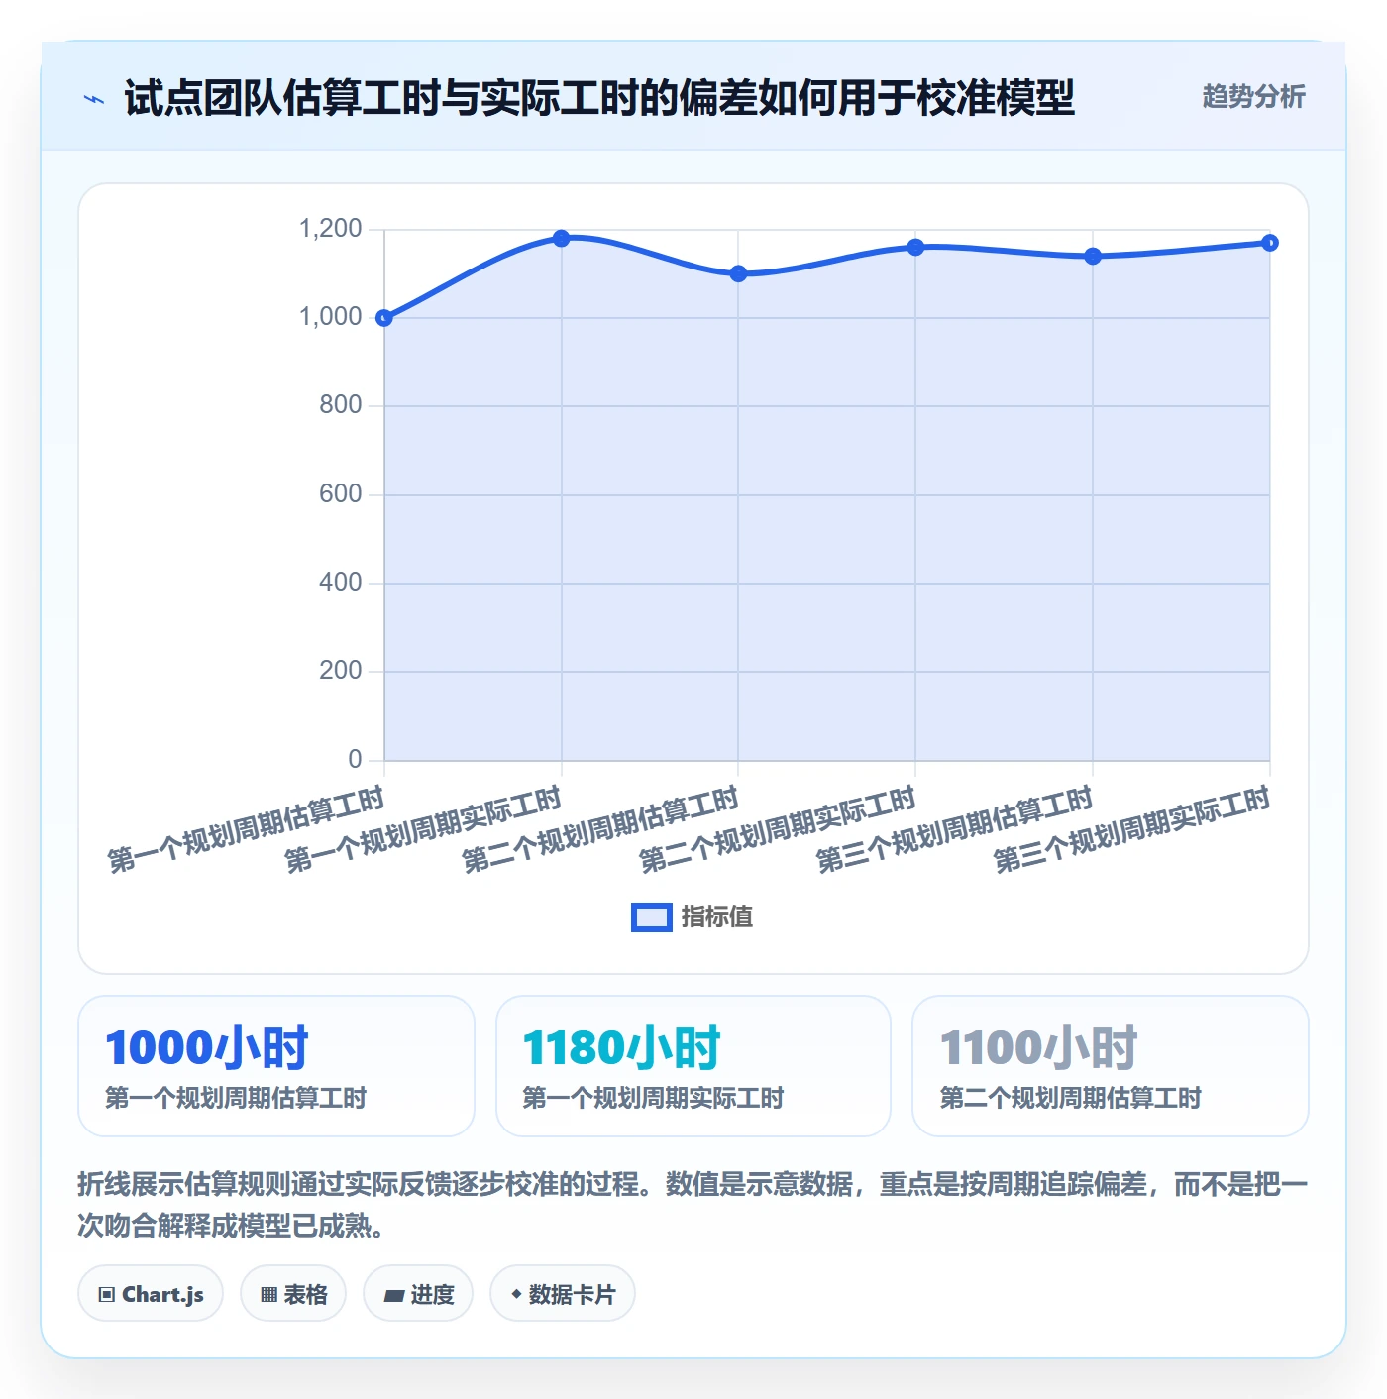Select the 数据卡片 tag
Image resolution: width=1387 pixels, height=1399 pixels.
[563, 1294]
